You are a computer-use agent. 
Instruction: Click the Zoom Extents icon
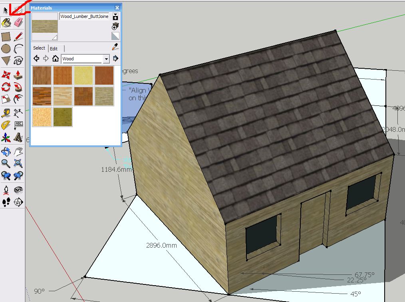click(x=18, y=163)
